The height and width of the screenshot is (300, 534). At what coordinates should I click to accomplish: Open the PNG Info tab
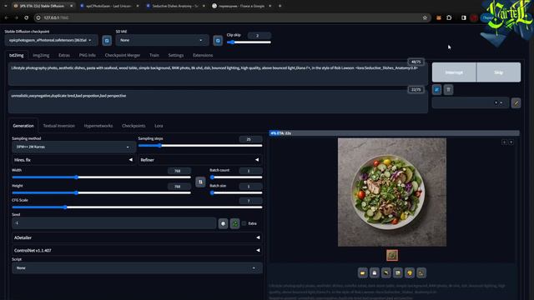click(x=87, y=55)
